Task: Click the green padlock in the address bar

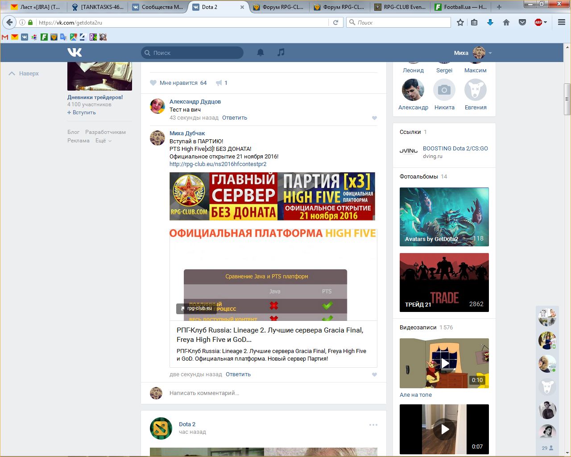Action: [30, 22]
